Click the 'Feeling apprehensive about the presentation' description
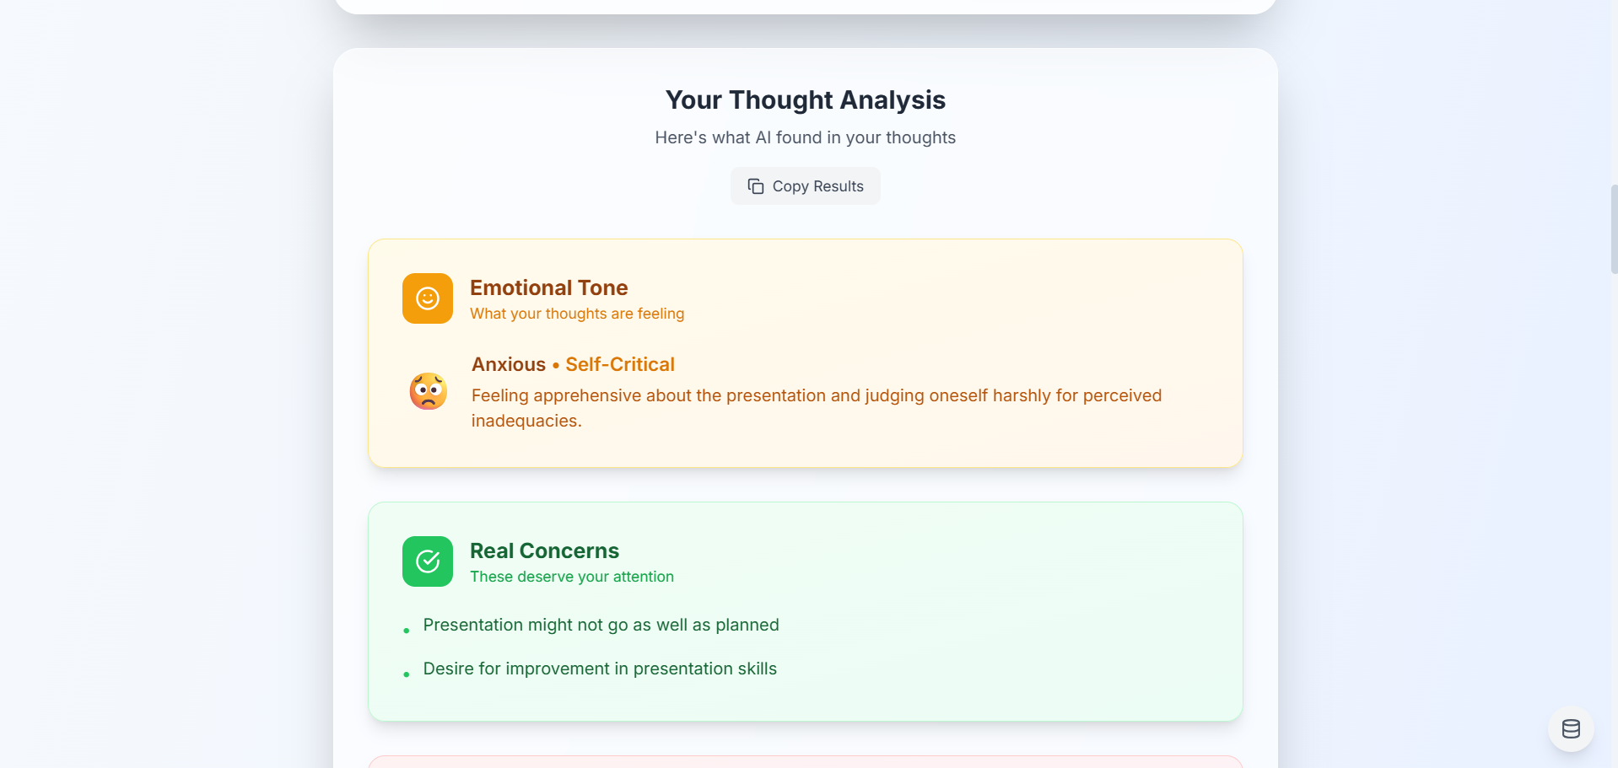1618x768 pixels. tap(817, 408)
